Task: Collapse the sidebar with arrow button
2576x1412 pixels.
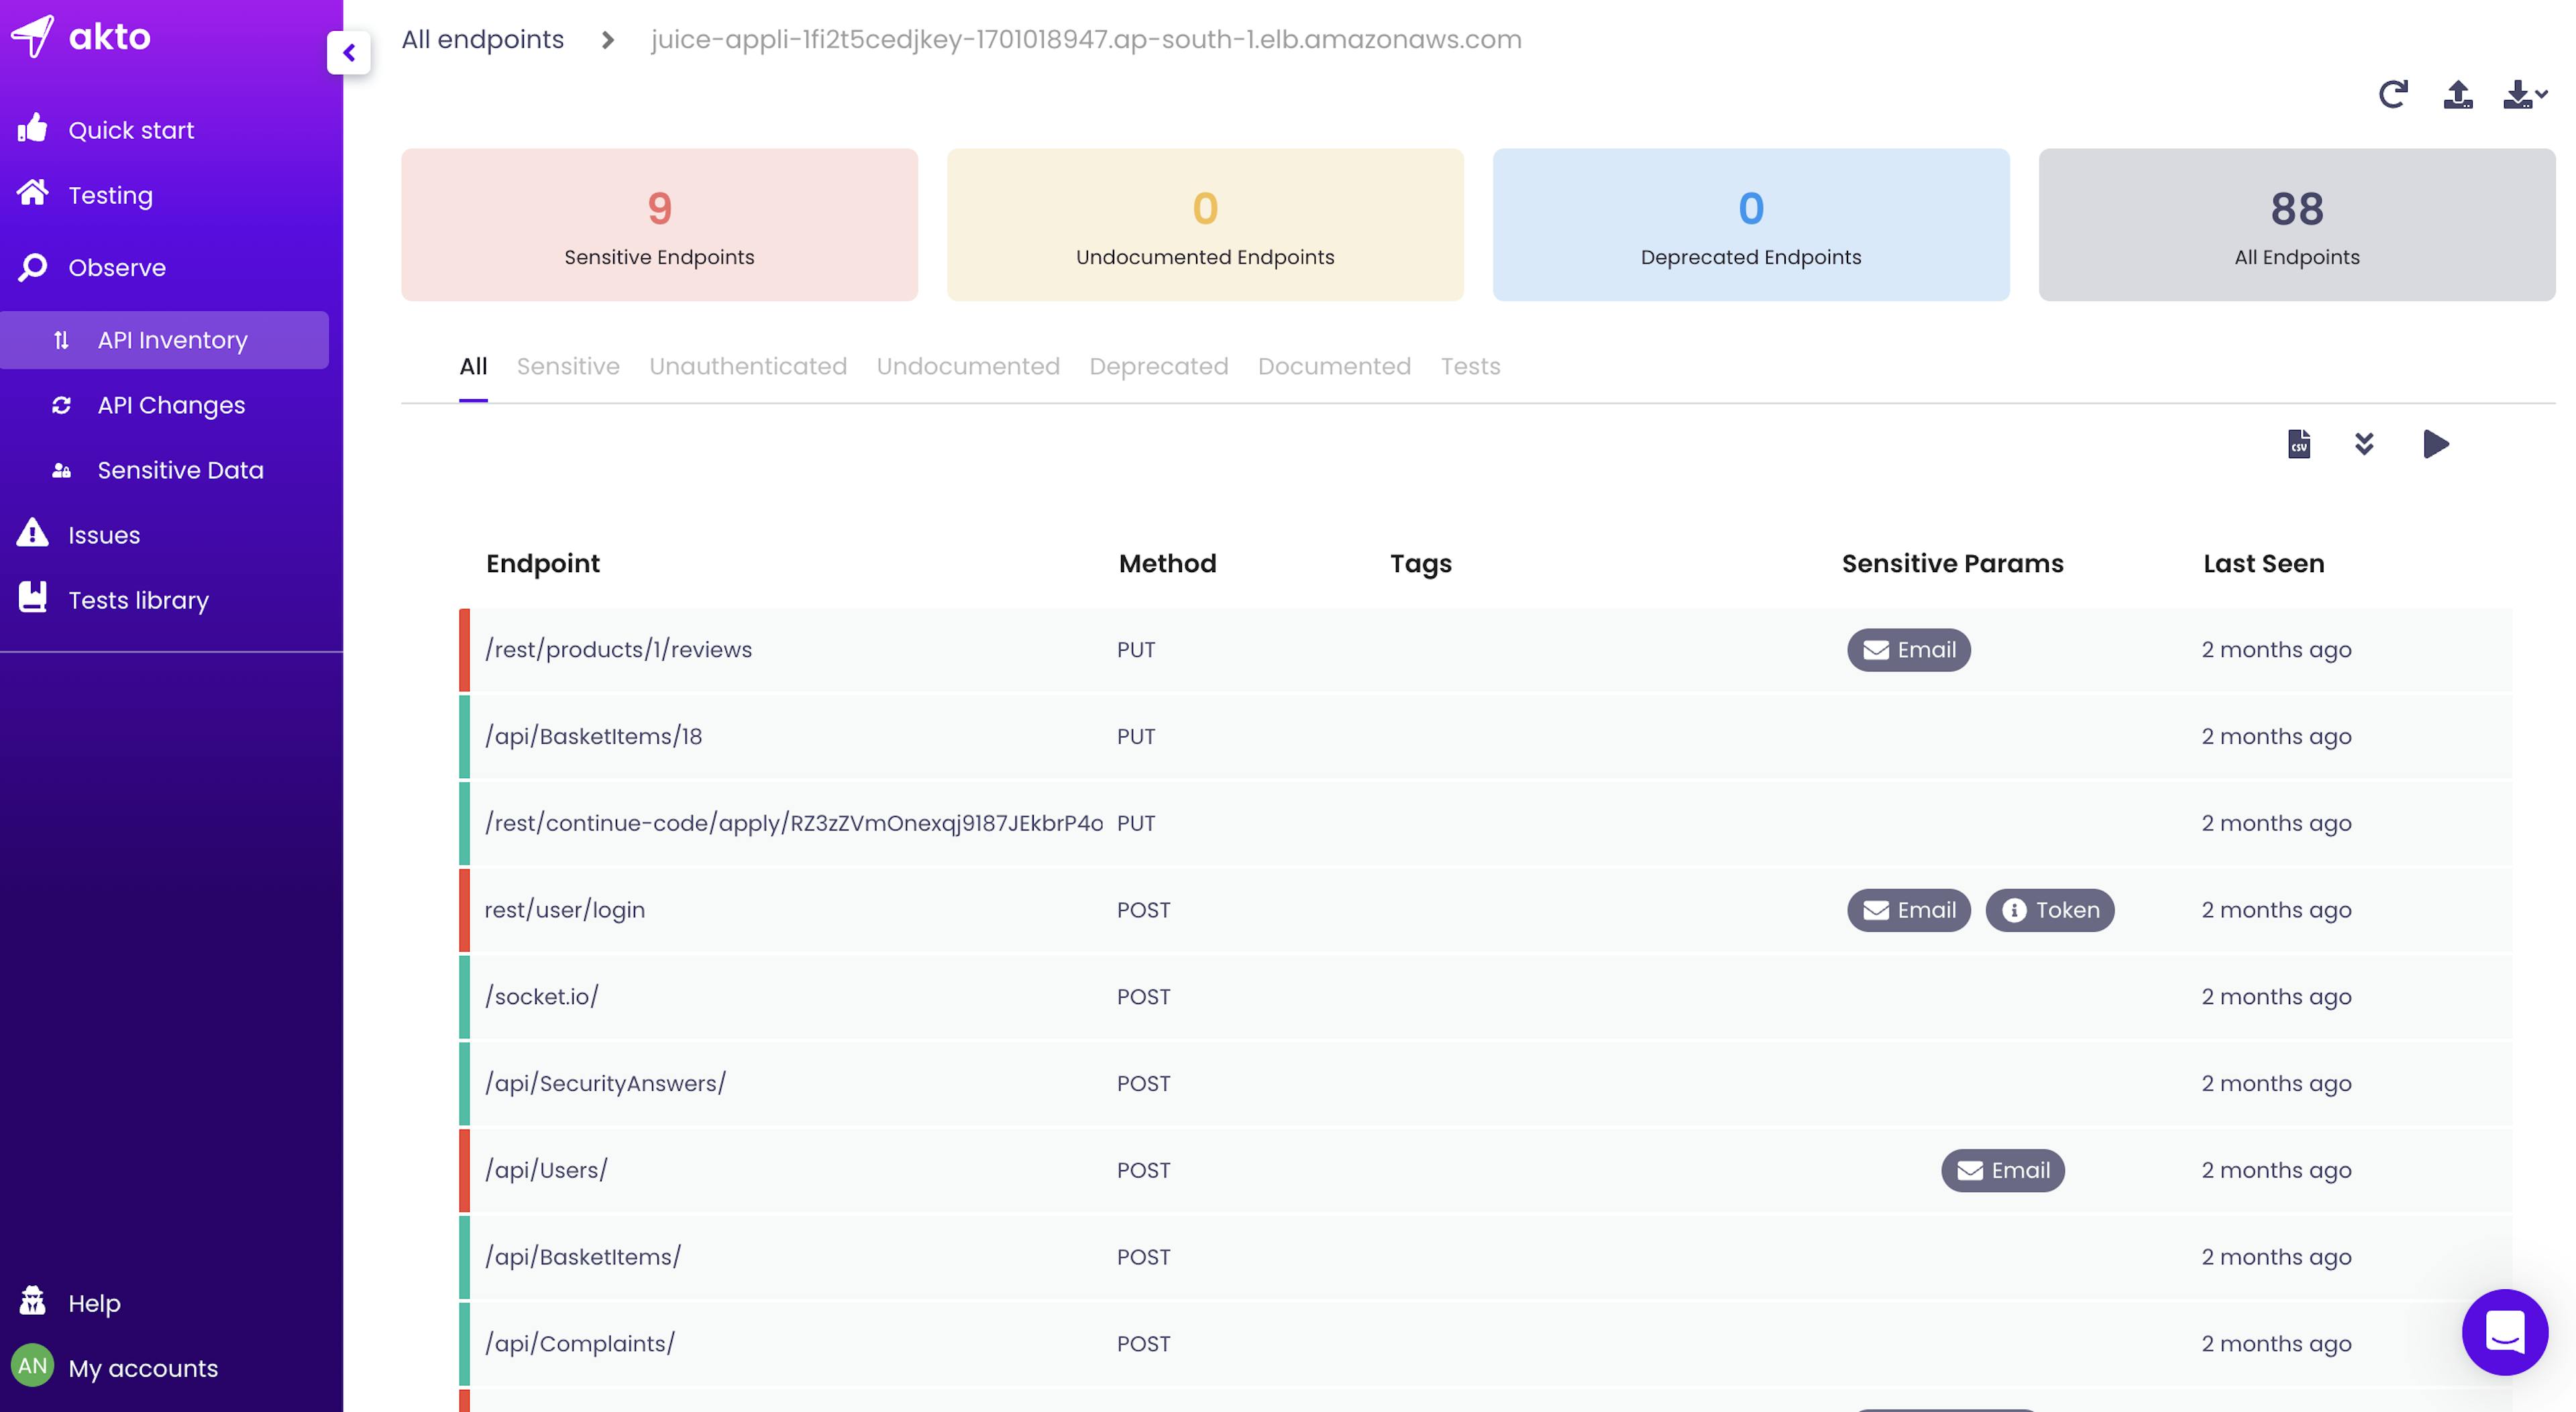Action: click(349, 53)
